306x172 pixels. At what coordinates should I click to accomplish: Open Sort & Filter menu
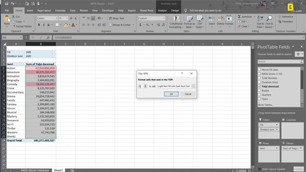tap(260, 22)
